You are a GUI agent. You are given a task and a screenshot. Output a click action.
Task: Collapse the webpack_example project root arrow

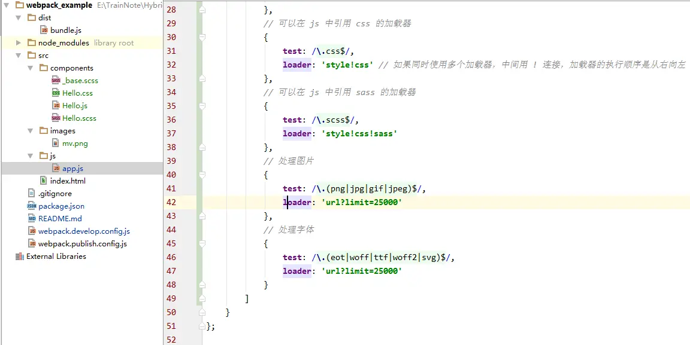click(x=7, y=5)
